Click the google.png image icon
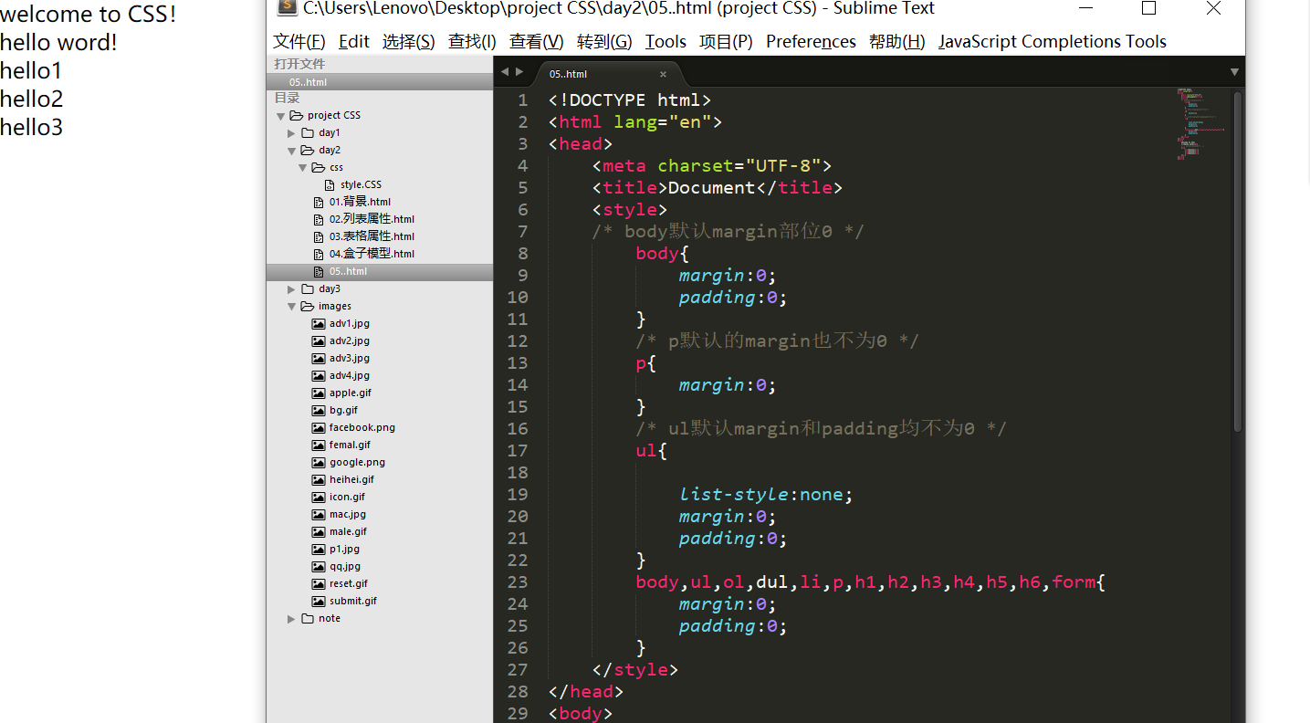This screenshot has height=723, width=1310. tap(319, 463)
